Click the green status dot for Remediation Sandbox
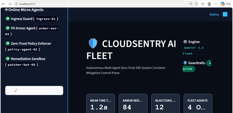This screenshot has height=113, width=233. coord(8,59)
